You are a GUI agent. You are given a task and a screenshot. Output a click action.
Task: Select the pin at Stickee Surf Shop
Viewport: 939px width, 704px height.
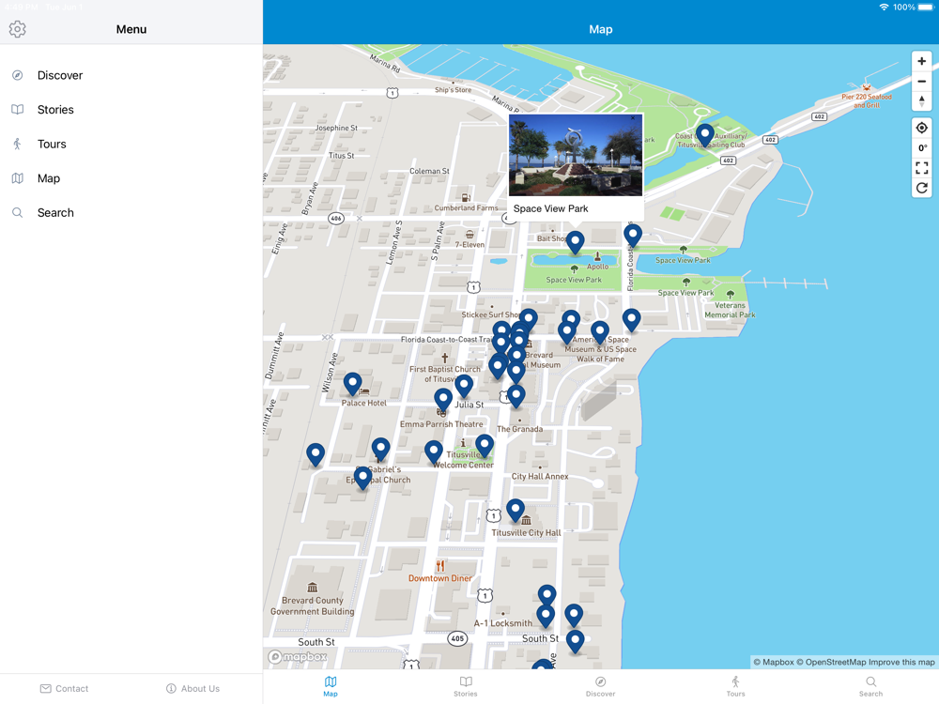coord(528,320)
